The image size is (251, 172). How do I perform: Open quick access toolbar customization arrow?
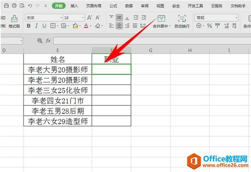pos(45,6)
